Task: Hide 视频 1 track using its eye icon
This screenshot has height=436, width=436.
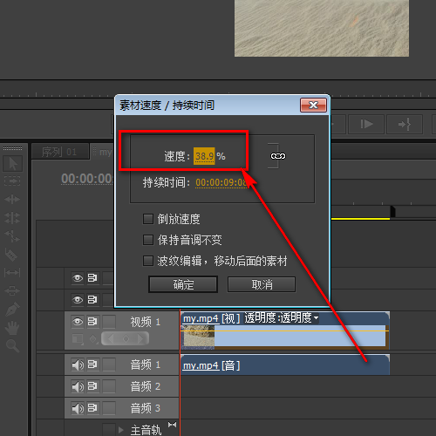Action: pos(78,322)
